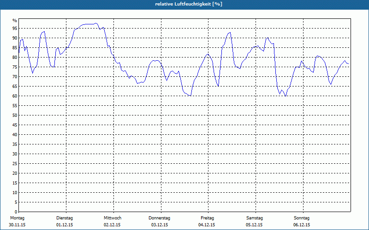The image size is (369, 230).
Task: Click the y-axis value 45
Action: [x=15, y=125]
